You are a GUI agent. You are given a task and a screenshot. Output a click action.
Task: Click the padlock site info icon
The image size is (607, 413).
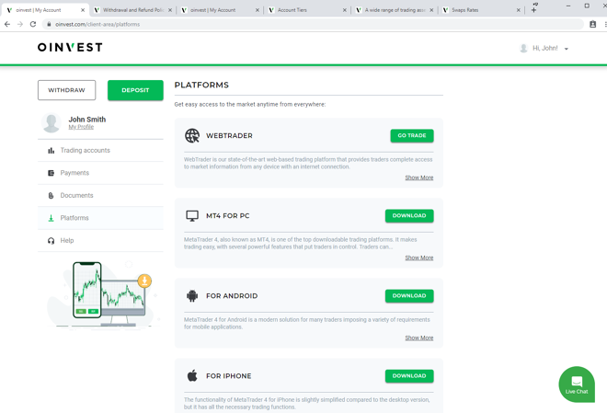coord(49,24)
